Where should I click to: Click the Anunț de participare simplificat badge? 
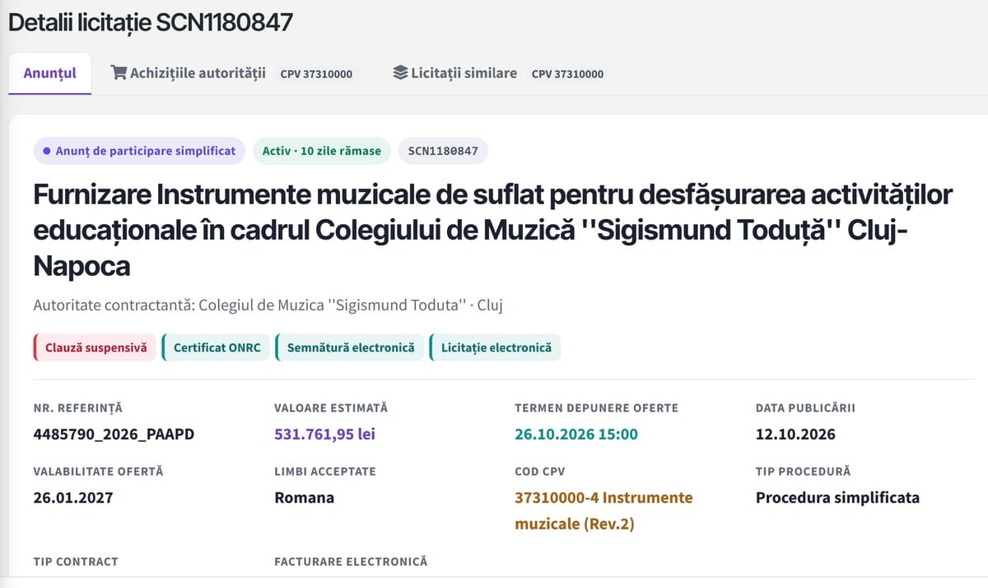point(139,151)
